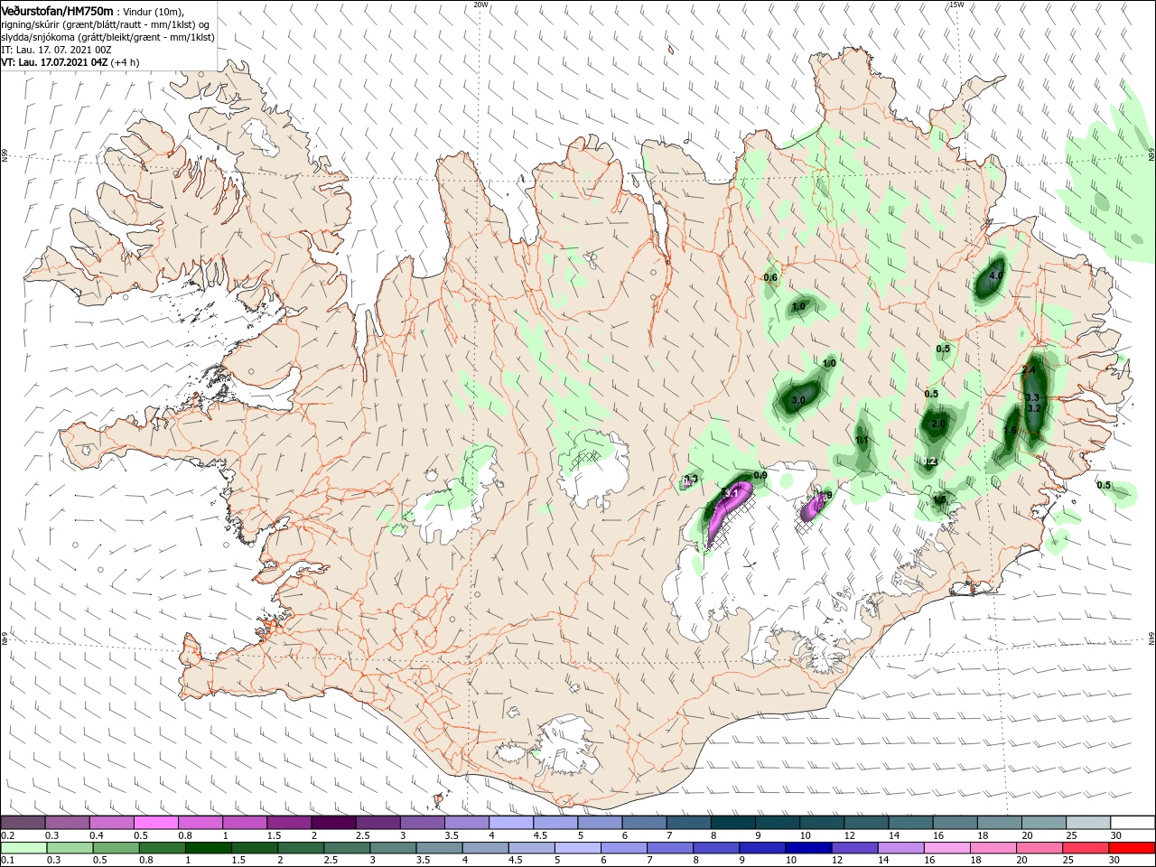Click the 1.1 precipitation value label

coord(862,440)
